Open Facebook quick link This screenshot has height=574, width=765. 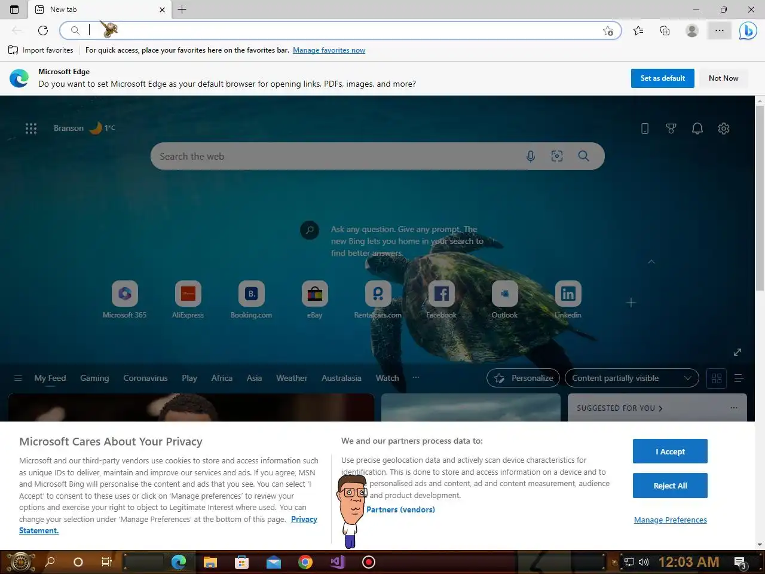442,300
